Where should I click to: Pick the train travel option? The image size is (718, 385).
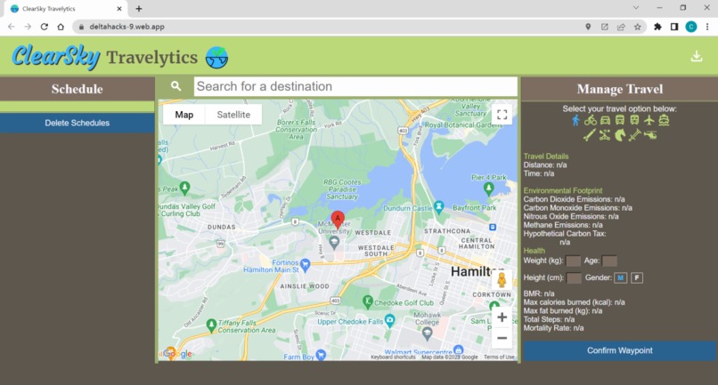point(634,120)
